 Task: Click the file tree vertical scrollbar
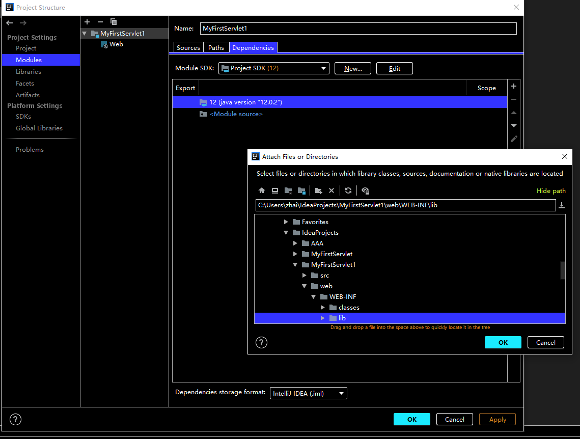click(x=563, y=270)
